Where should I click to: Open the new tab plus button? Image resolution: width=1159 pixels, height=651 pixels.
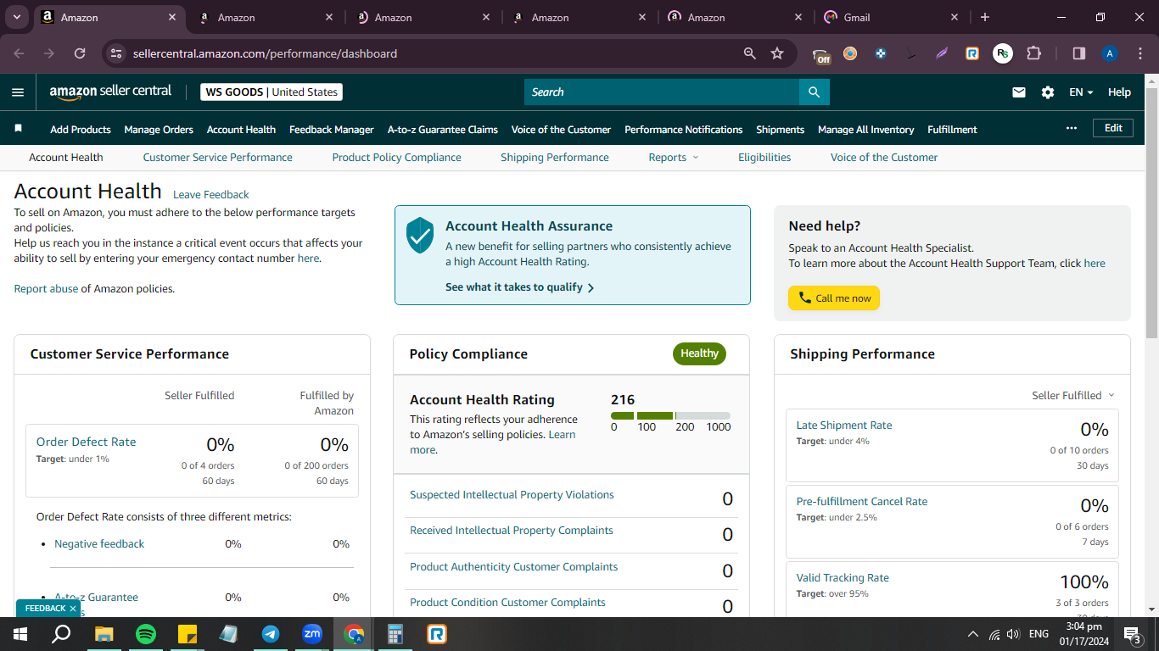click(x=984, y=17)
